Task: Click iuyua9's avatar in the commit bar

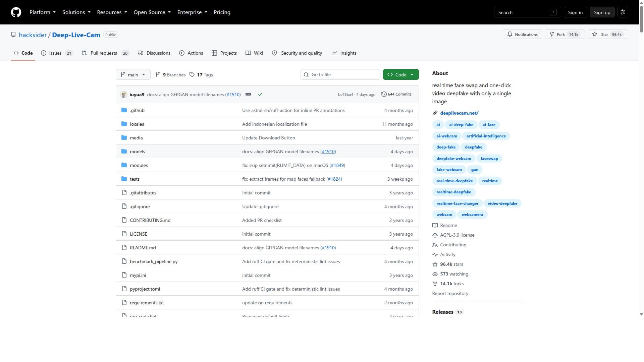Action: tap(124, 95)
